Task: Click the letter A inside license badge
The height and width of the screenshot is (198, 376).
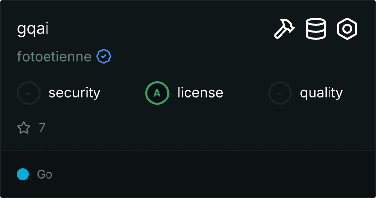Action: (157, 93)
